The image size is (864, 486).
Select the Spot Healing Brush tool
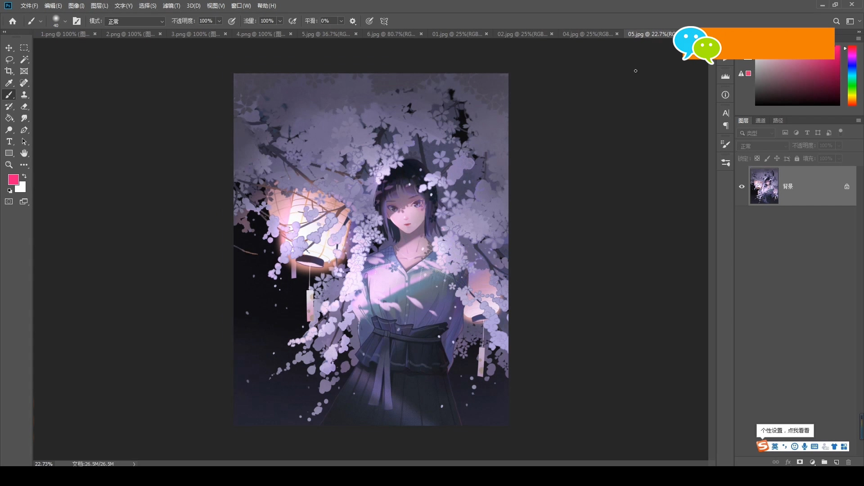[24, 83]
